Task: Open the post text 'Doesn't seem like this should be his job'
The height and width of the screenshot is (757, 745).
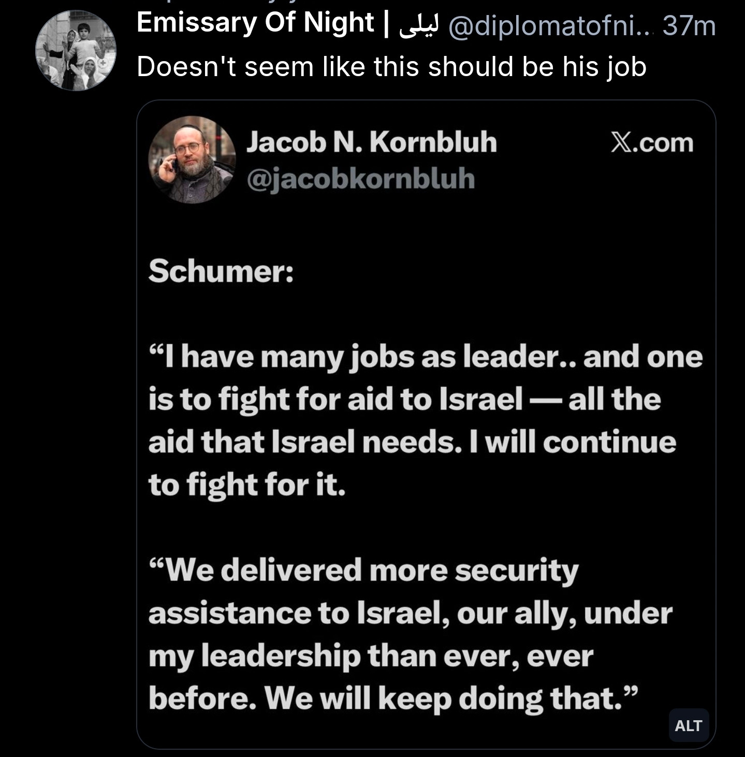Action: pos(391,67)
